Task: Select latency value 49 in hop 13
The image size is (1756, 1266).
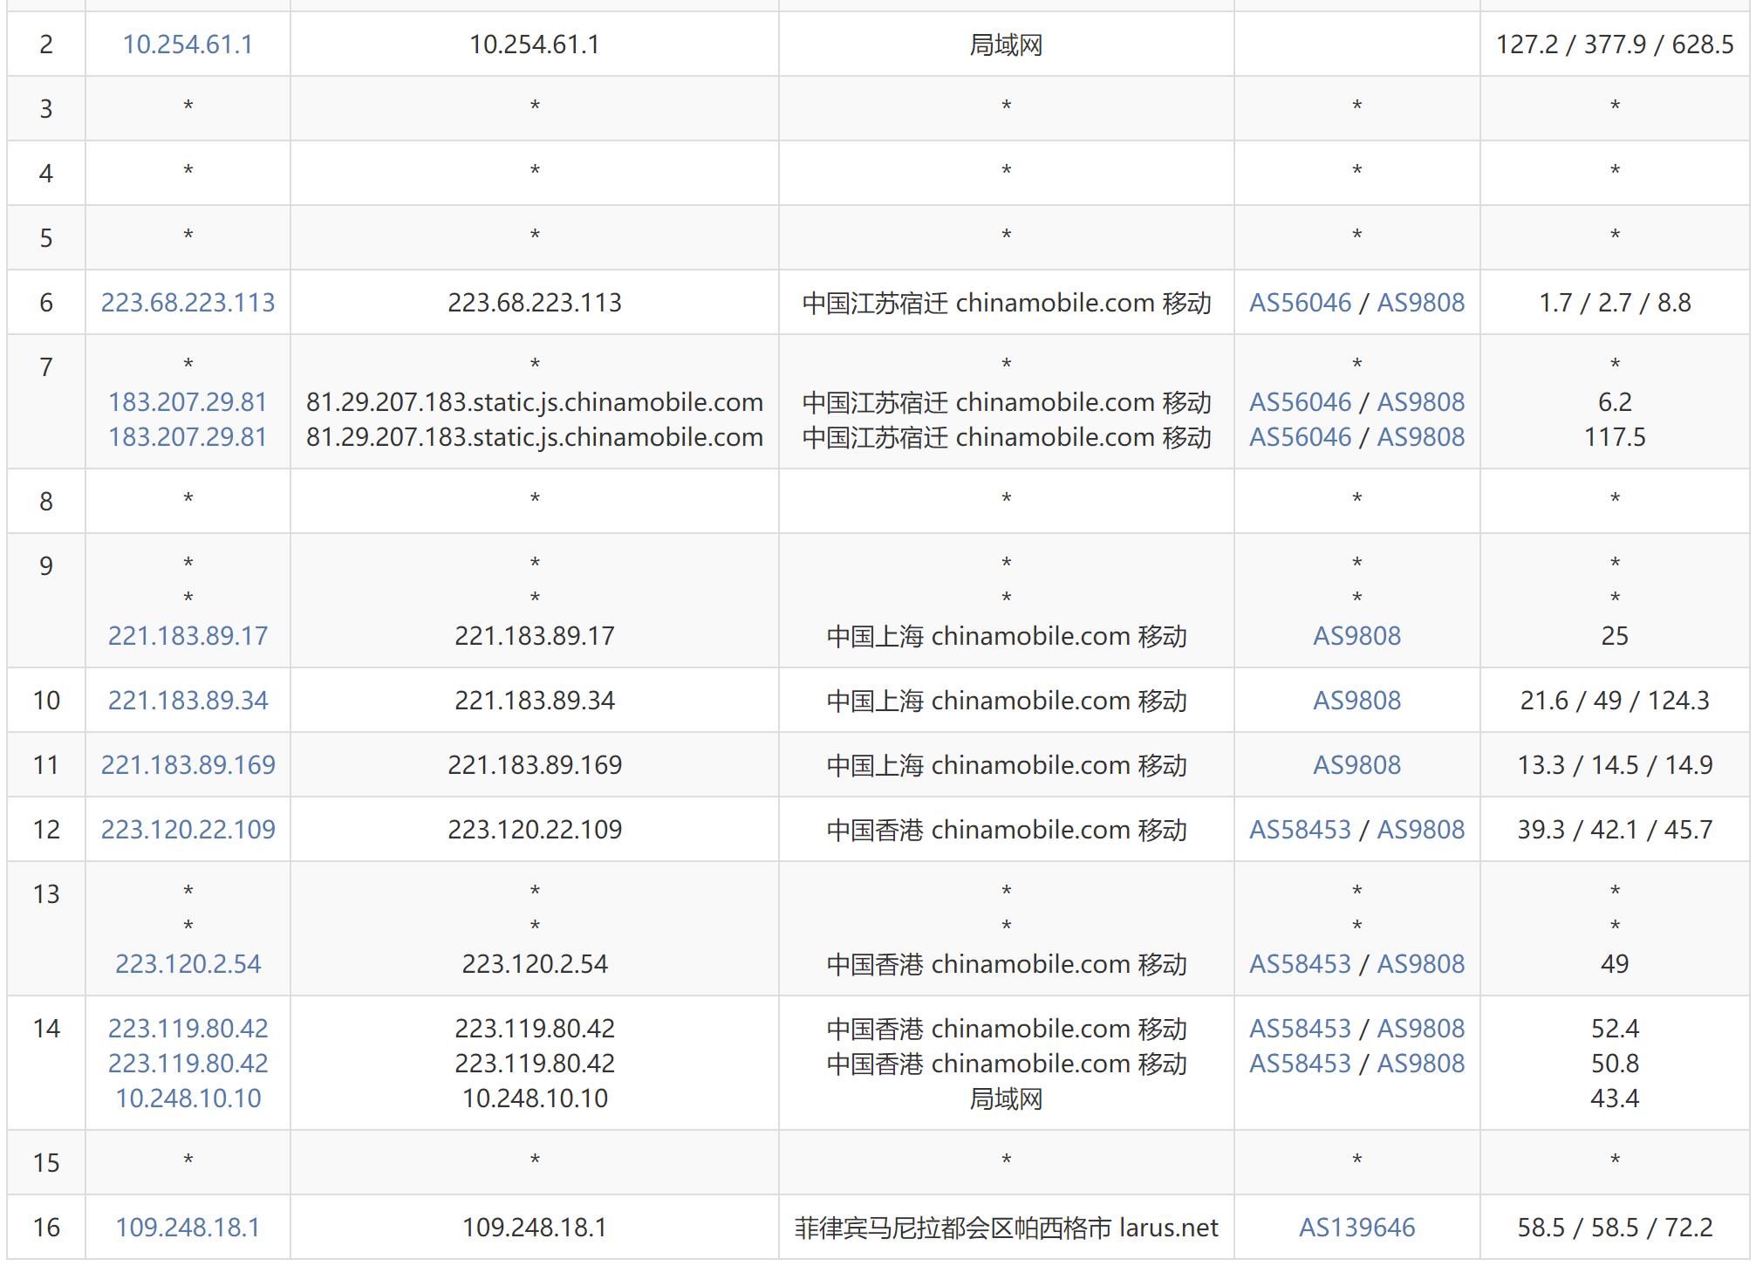Action: tap(1615, 964)
